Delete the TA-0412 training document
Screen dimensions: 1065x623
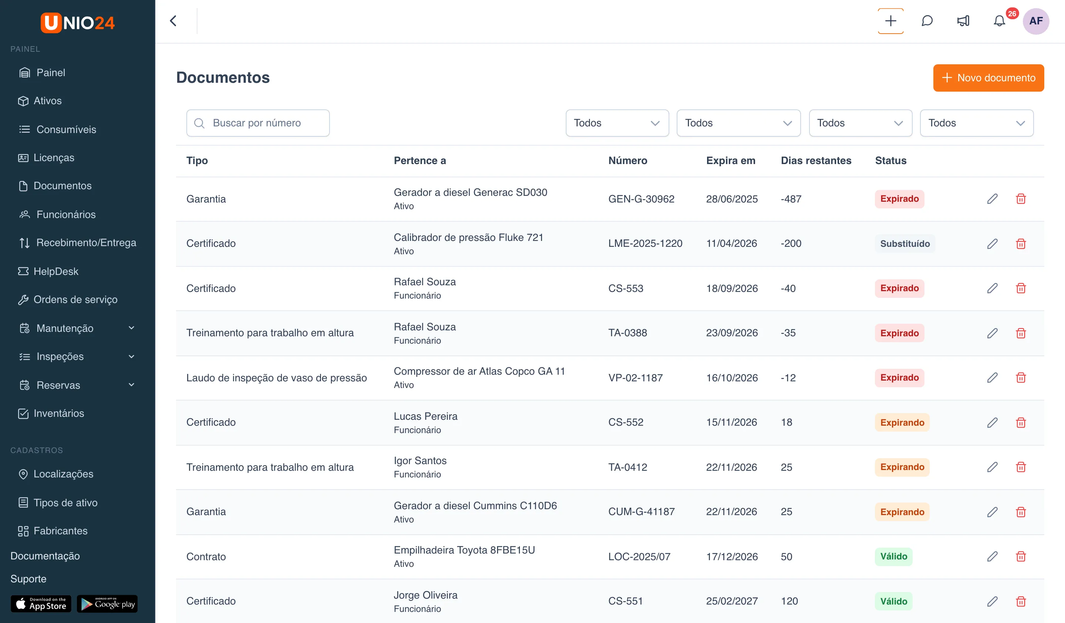tap(1021, 467)
